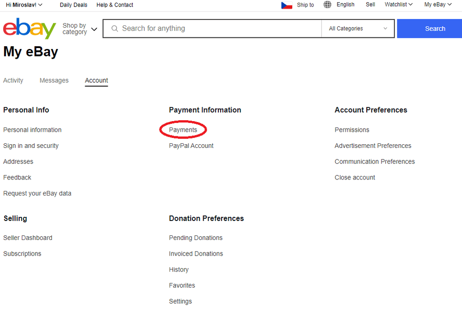Open Sign in and security
This screenshot has width=462, height=313.
tap(31, 146)
